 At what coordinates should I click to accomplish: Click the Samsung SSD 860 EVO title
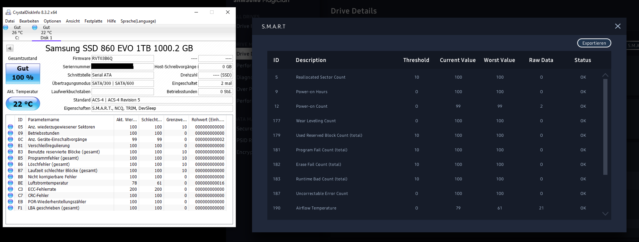coord(119,48)
